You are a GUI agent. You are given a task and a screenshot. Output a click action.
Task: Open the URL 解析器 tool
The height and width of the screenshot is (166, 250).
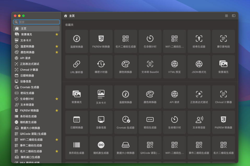(76, 67)
